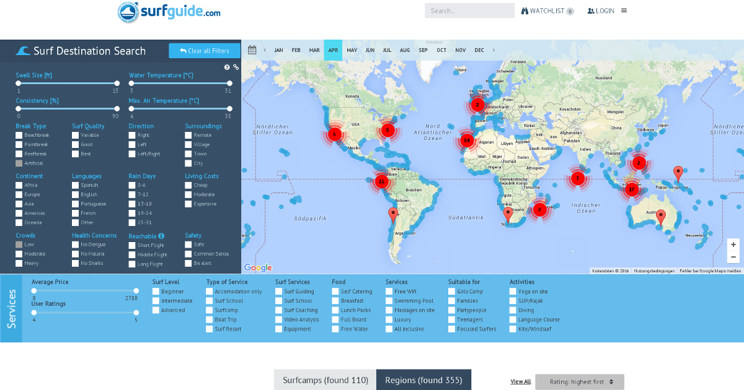Click in the Search input field
The height and width of the screenshot is (390, 744).
469,11
